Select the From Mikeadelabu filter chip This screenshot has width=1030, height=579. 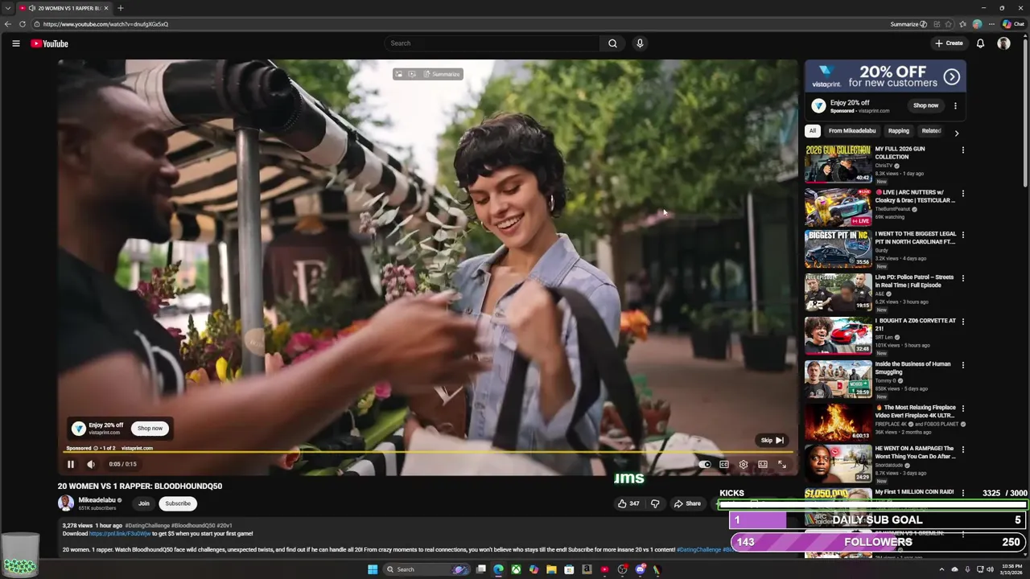[x=852, y=131]
